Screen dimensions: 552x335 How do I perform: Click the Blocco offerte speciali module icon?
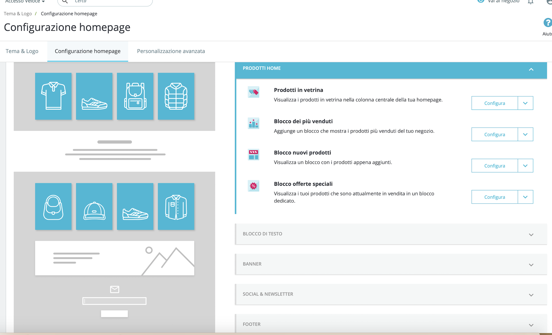coord(254,186)
